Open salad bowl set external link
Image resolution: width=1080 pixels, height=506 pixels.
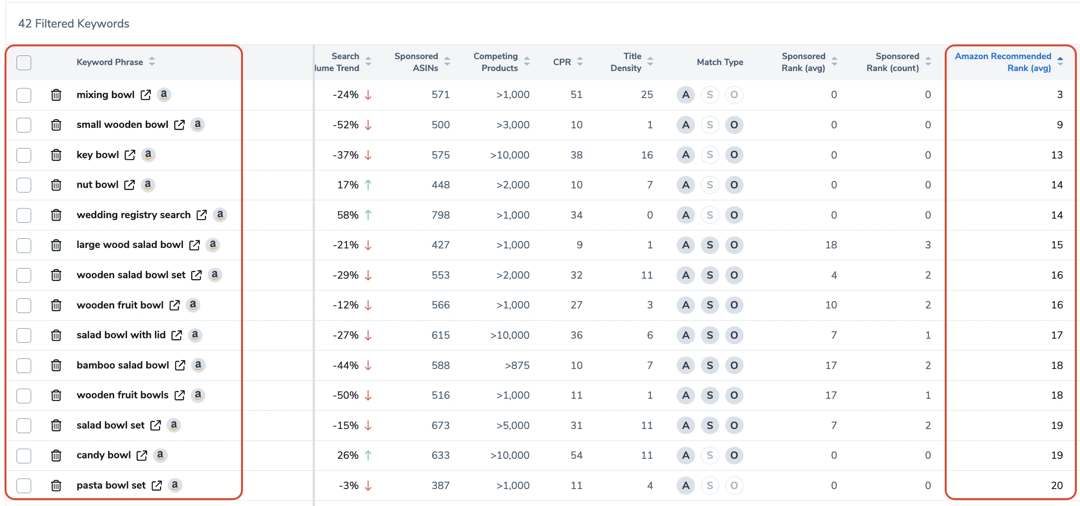pyautogui.click(x=156, y=425)
